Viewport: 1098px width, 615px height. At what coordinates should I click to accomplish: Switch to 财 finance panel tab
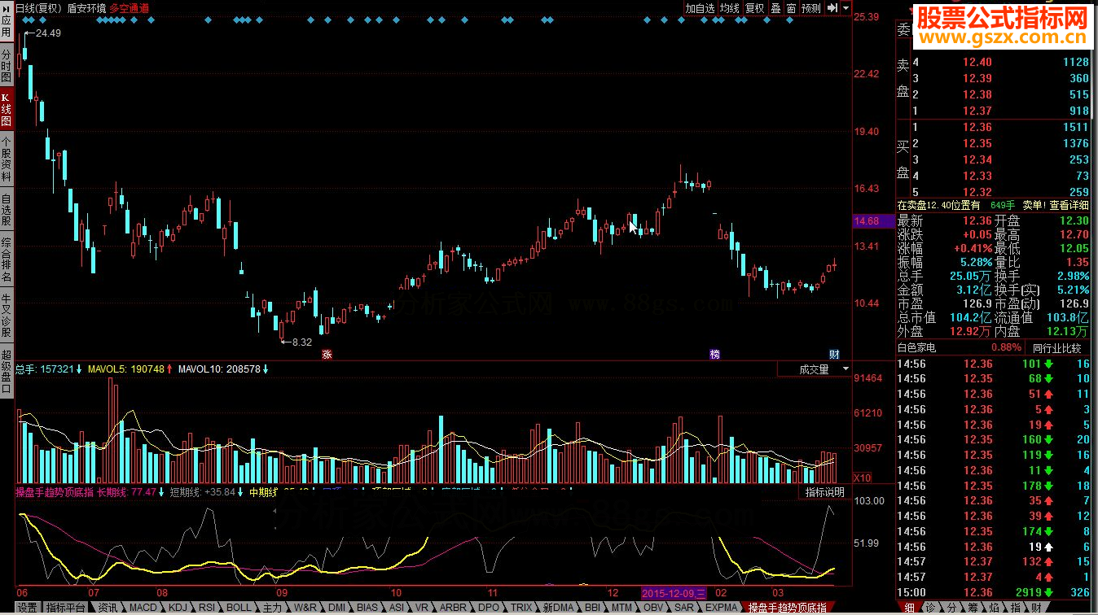click(x=1036, y=608)
